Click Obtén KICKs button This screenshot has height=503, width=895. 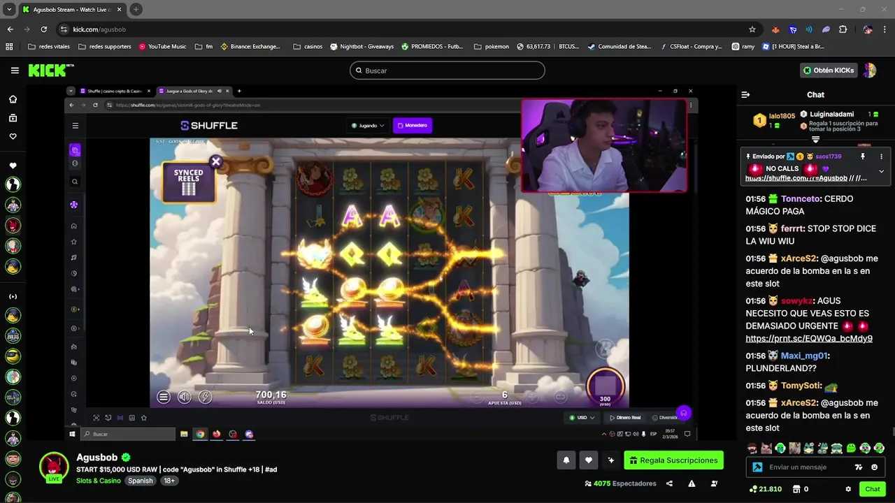point(829,71)
